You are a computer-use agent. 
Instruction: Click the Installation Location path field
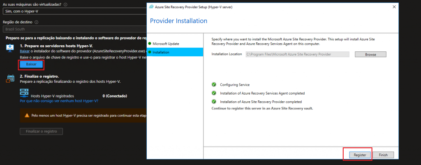(297, 54)
